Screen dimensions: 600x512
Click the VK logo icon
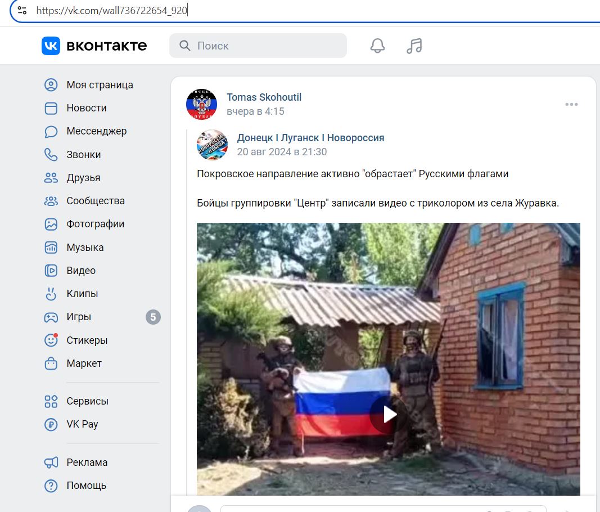click(x=51, y=46)
